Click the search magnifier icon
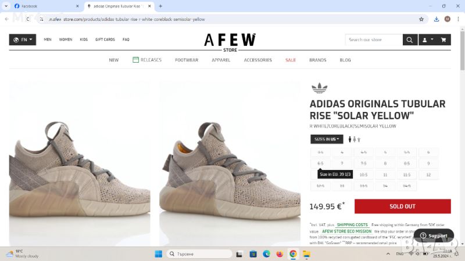This screenshot has width=465, height=261. click(x=410, y=39)
